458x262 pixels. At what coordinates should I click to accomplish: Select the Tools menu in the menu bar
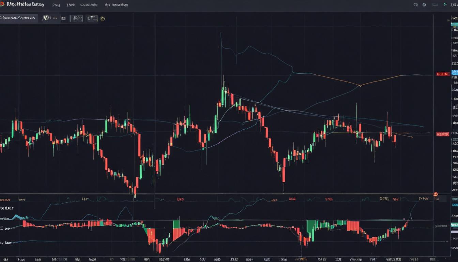tap(71, 5)
